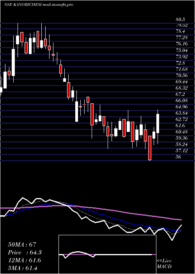The image size is (195, 274).
Task: Click the 61.6 price axis label
Action: (181, 126)
